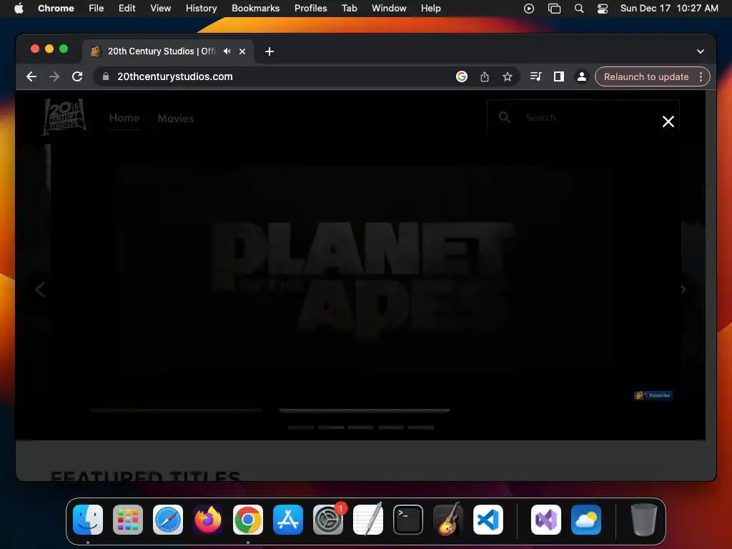Open TextEdit from the Dock
The width and height of the screenshot is (732, 549).
click(x=368, y=520)
